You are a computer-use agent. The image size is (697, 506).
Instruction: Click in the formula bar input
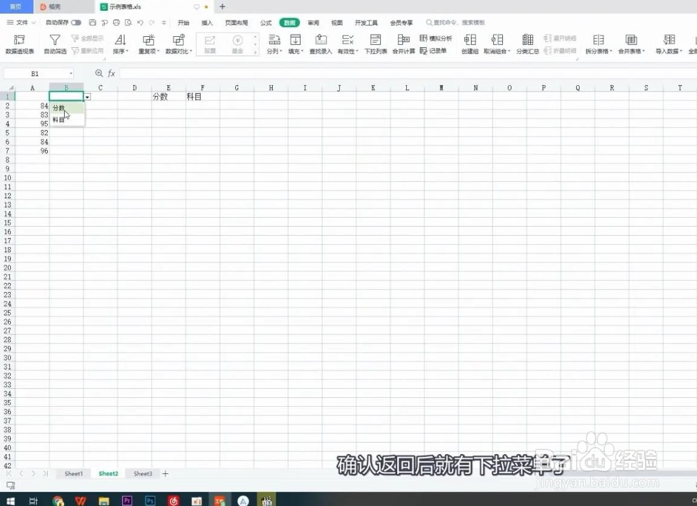tap(407, 73)
